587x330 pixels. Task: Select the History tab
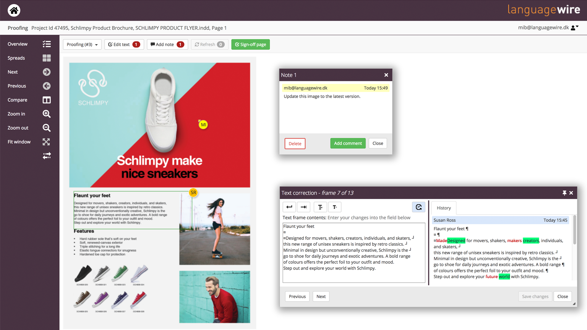[x=444, y=208]
